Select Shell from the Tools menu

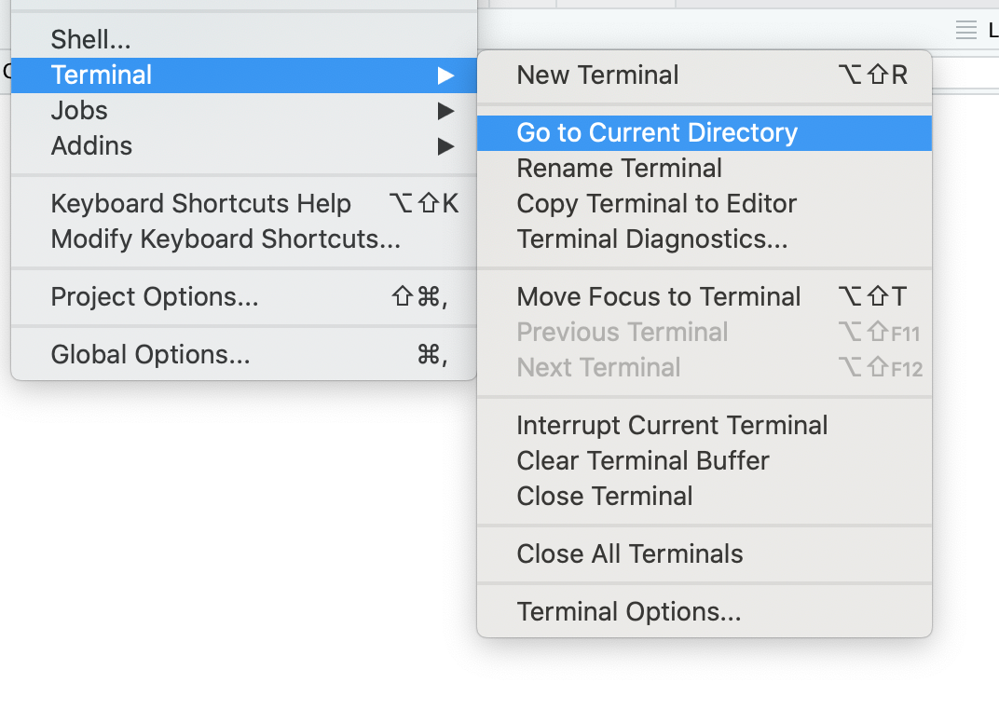point(90,39)
